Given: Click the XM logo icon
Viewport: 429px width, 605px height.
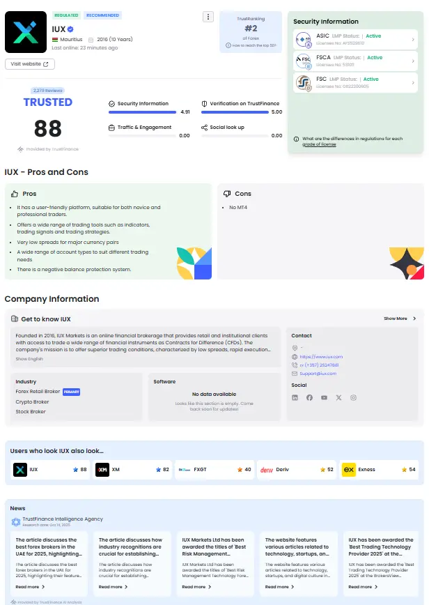Looking at the screenshot, I should coord(102,470).
